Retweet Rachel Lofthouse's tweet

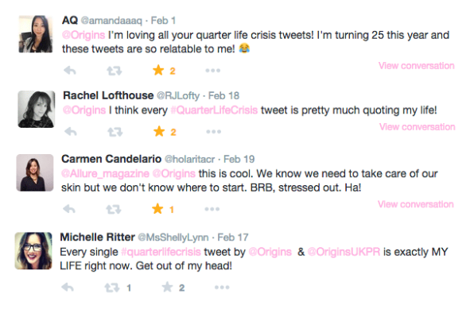(115, 132)
